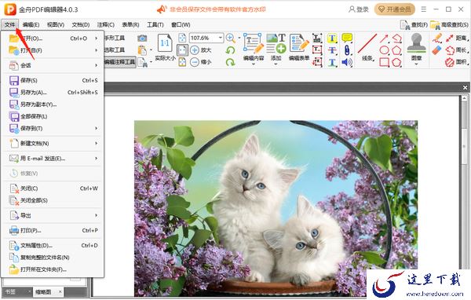This screenshot has width=471, height=300.
Task: Click the 查找(F) find button
Action: click(414, 24)
